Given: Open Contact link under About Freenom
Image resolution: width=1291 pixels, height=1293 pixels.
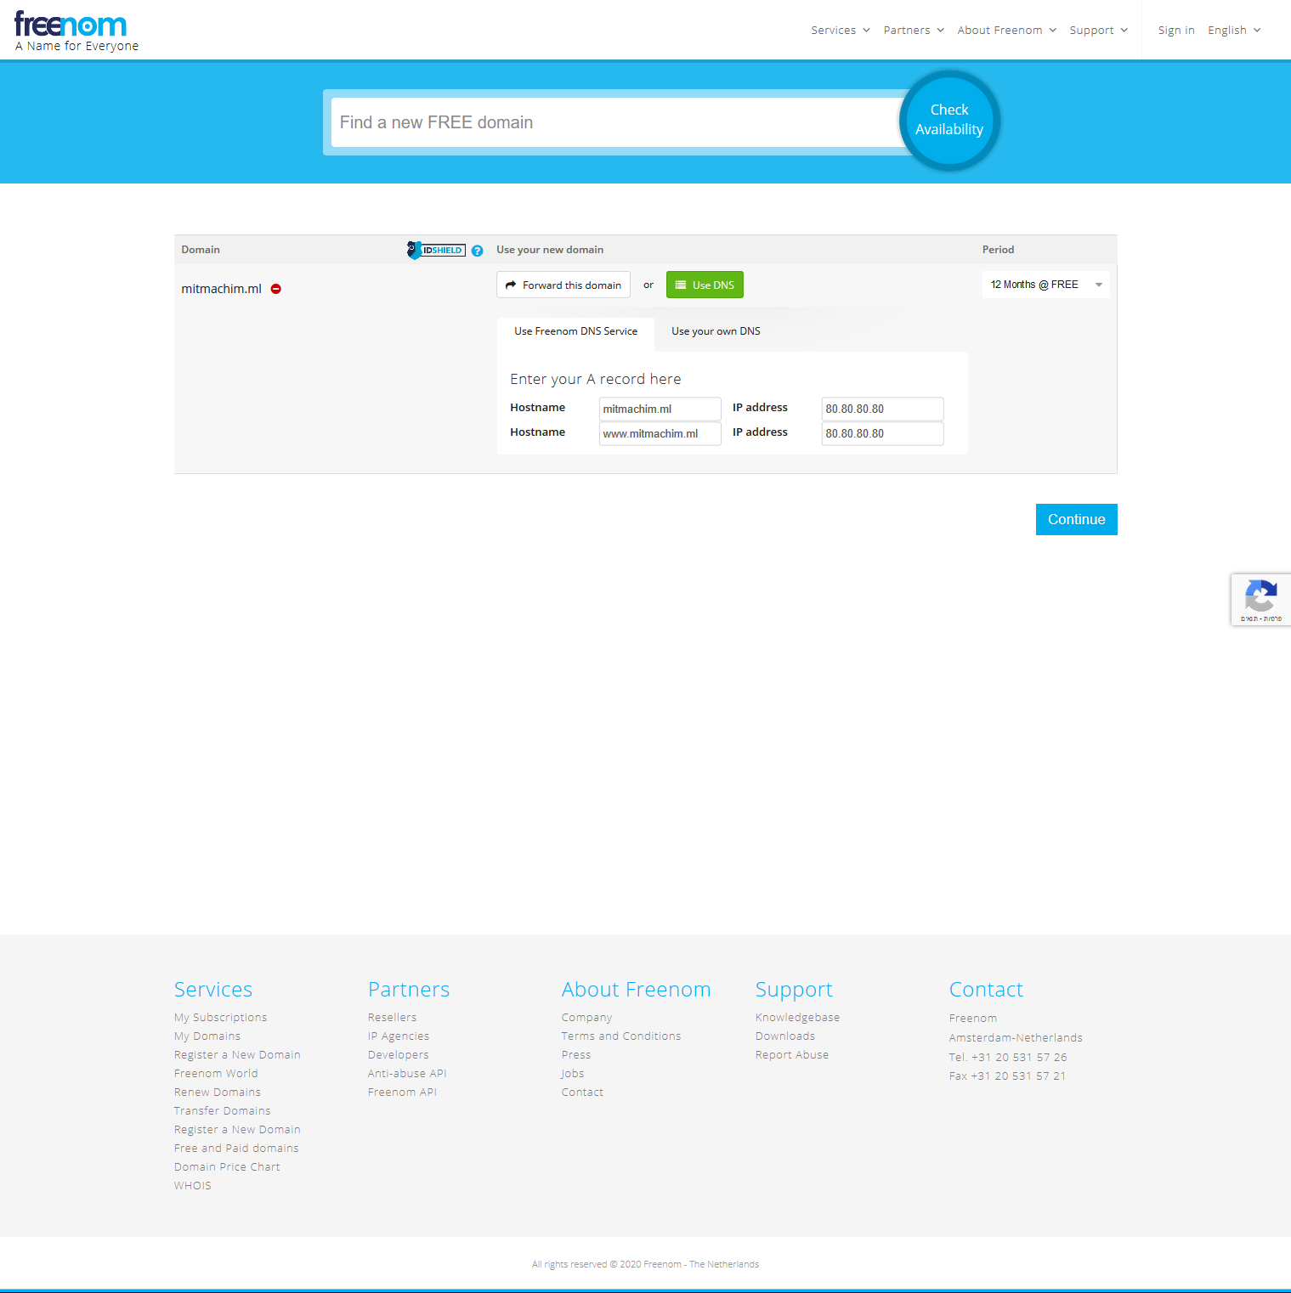Looking at the screenshot, I should [x=582, y=1092].
